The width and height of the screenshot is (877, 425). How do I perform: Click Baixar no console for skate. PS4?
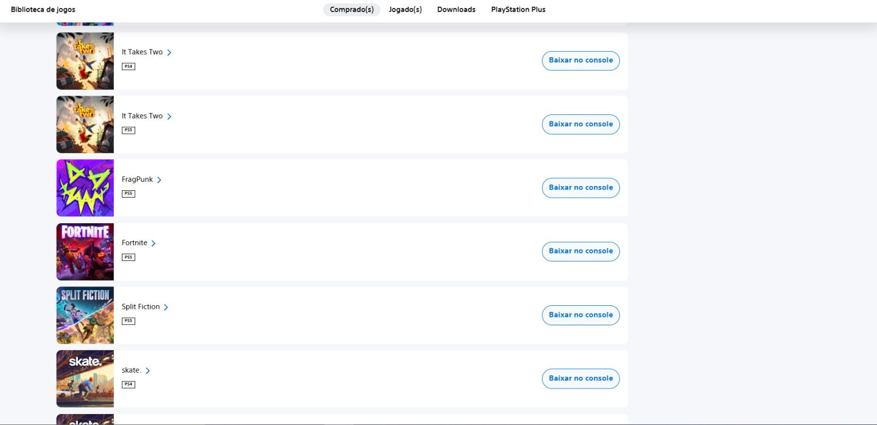tap(580, 378)
